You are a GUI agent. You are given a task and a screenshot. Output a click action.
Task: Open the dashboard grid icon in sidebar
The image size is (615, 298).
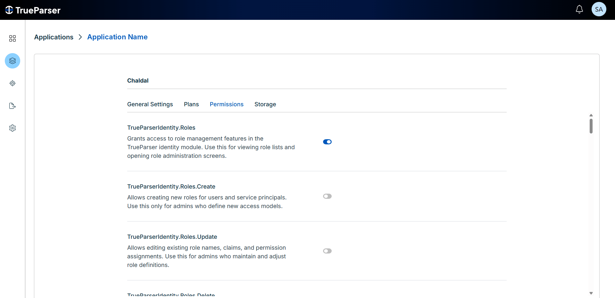pyautogui.click(x=12, y=38)
